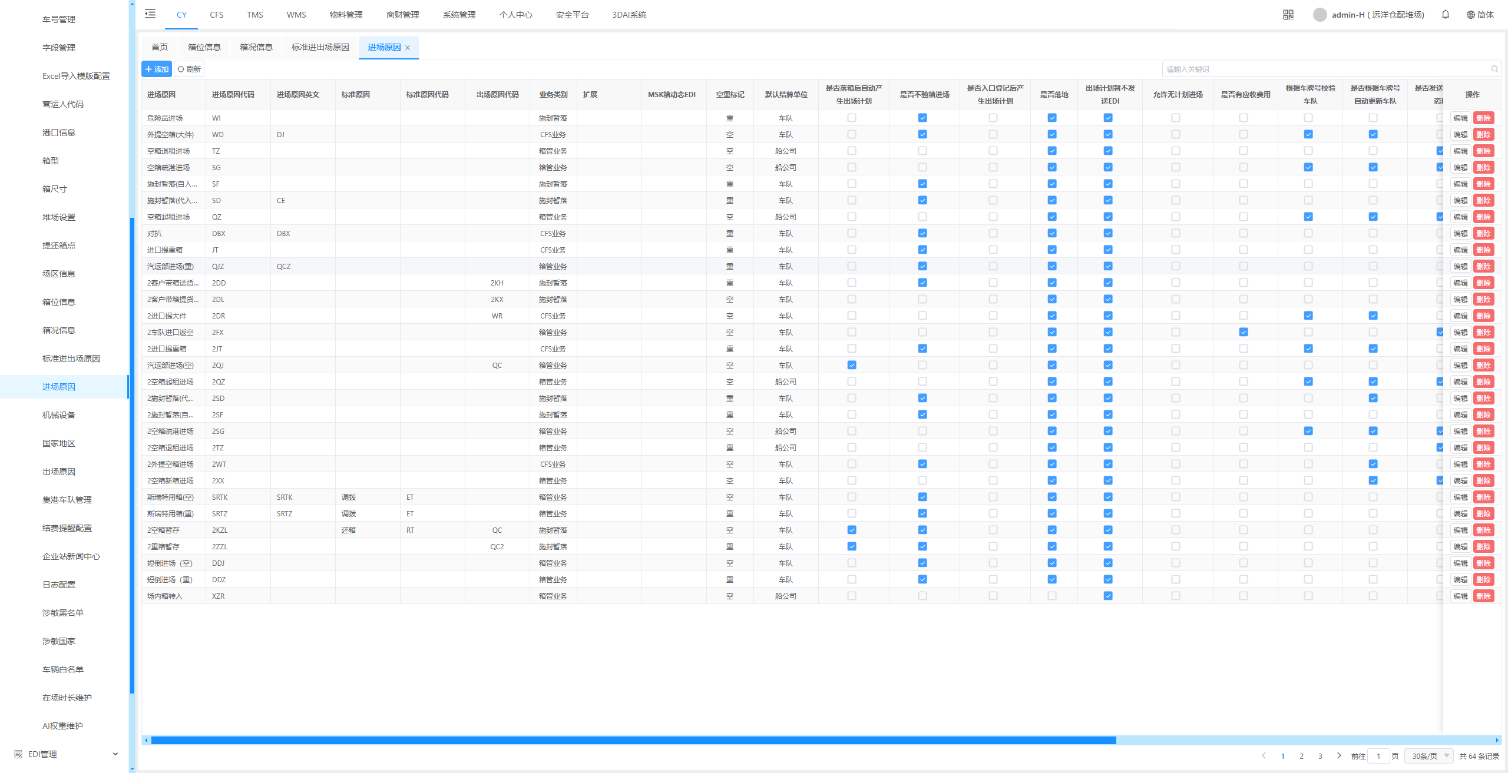The height and width of the screenshot is (773, 1508).
Task: Toggle 是否不验箱进场 for 危险品进场 row
Action: [922, 118]
